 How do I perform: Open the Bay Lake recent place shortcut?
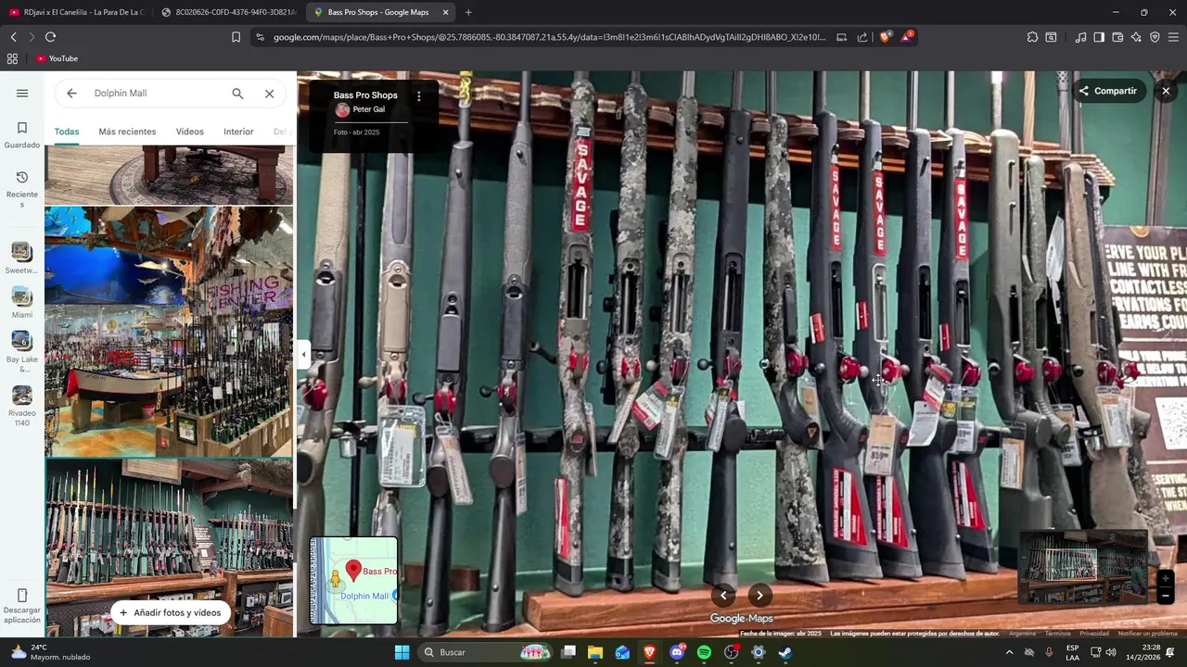click(22, 352)
